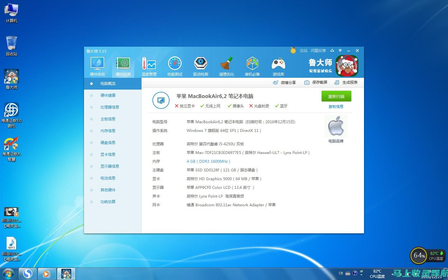Click the 光盘刻录 status indicator

pos(259,106)
